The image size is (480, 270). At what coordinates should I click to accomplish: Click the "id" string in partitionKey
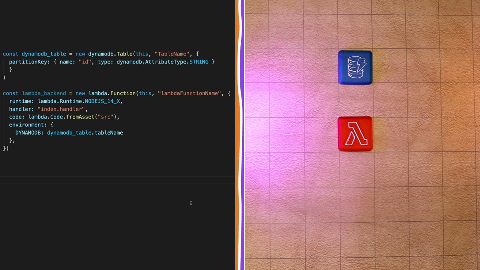click(x=85, y=62)
